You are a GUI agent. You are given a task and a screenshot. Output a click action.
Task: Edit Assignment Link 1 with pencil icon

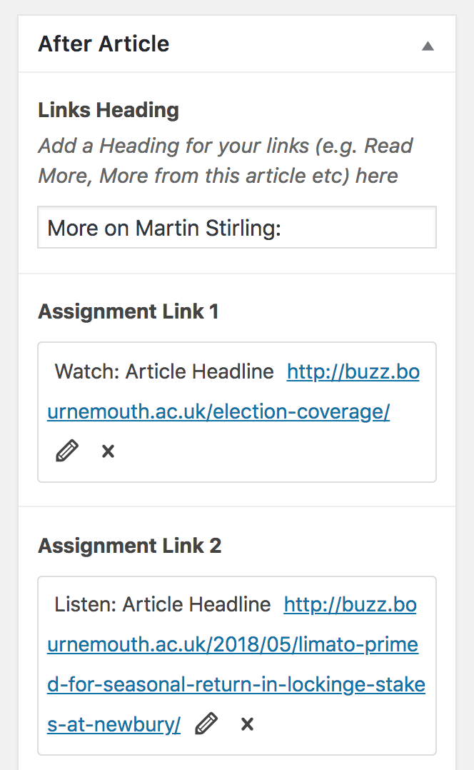click(66, 451)
